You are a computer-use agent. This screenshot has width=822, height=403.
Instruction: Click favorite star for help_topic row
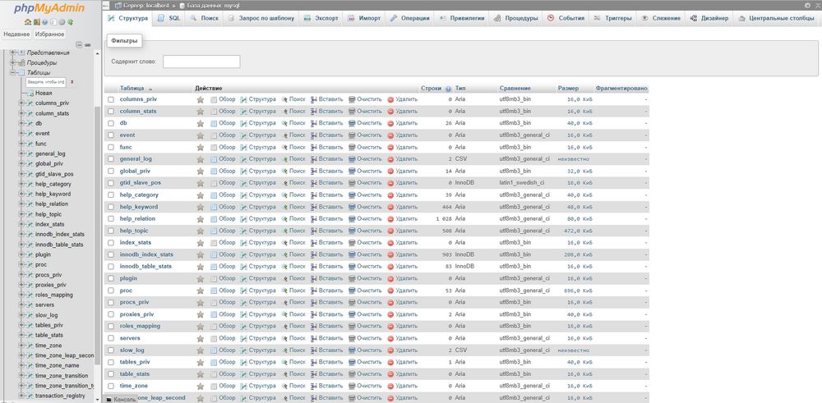point(201,231)
